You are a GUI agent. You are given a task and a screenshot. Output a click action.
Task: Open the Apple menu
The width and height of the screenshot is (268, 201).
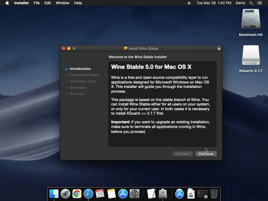click(x=7, y=3)
